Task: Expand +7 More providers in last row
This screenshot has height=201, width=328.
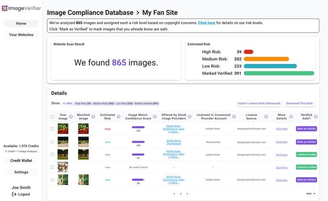Action: (x=173, y=183)
